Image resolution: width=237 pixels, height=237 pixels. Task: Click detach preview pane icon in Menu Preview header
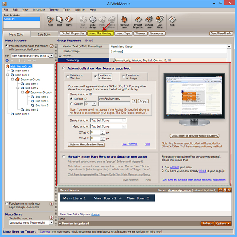click(225, 190)
